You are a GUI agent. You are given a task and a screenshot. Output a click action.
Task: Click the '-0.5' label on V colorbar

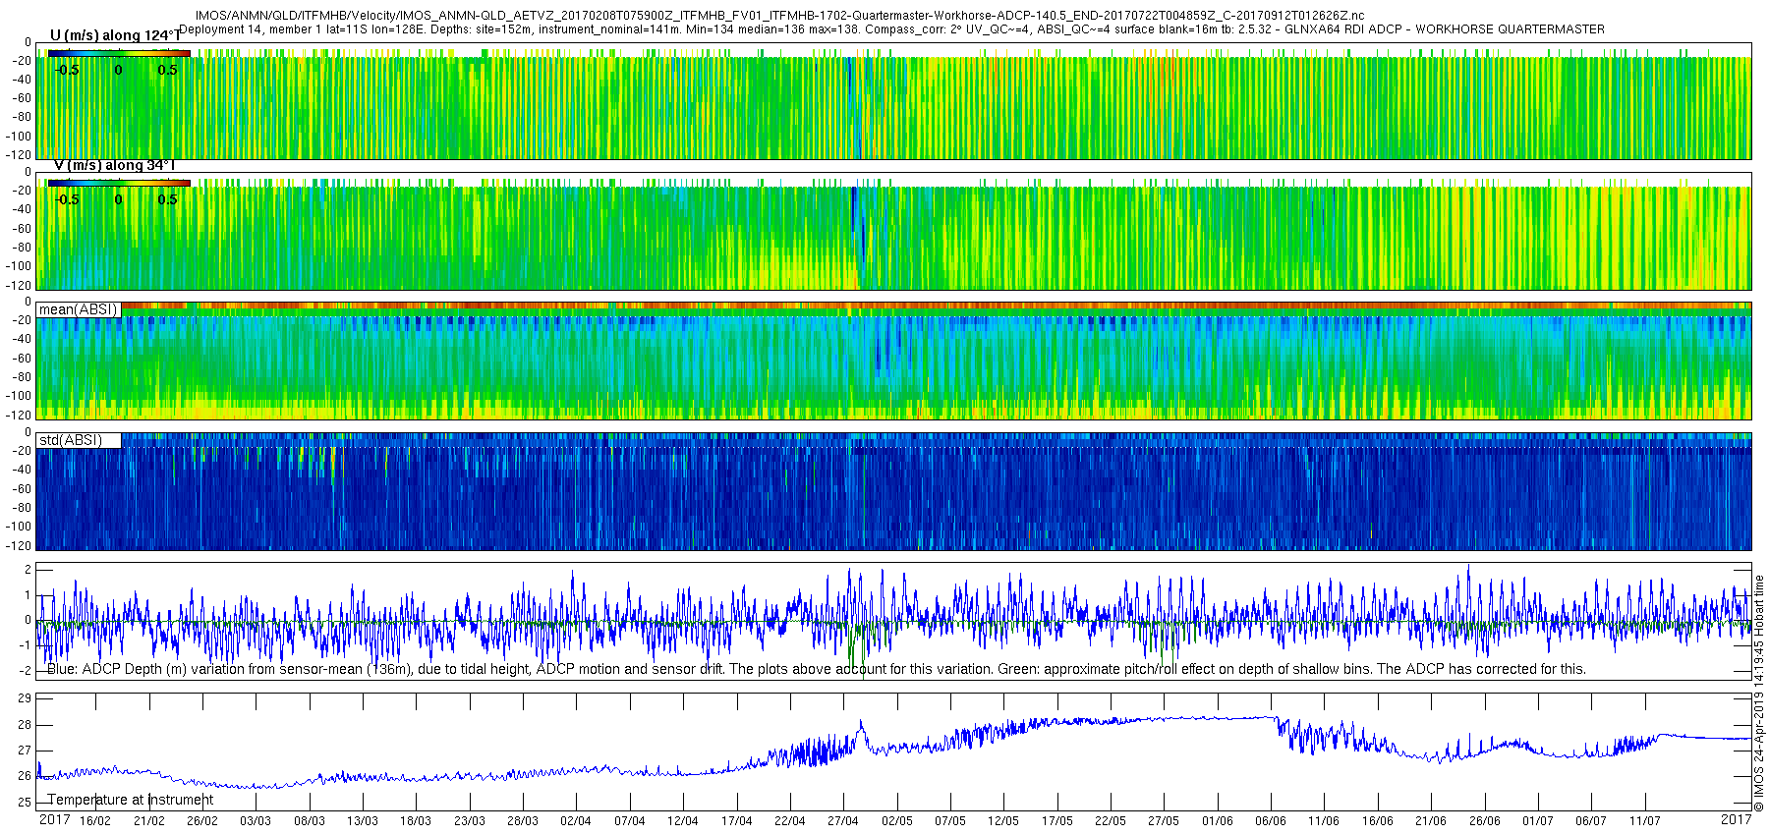coord(67,199)
